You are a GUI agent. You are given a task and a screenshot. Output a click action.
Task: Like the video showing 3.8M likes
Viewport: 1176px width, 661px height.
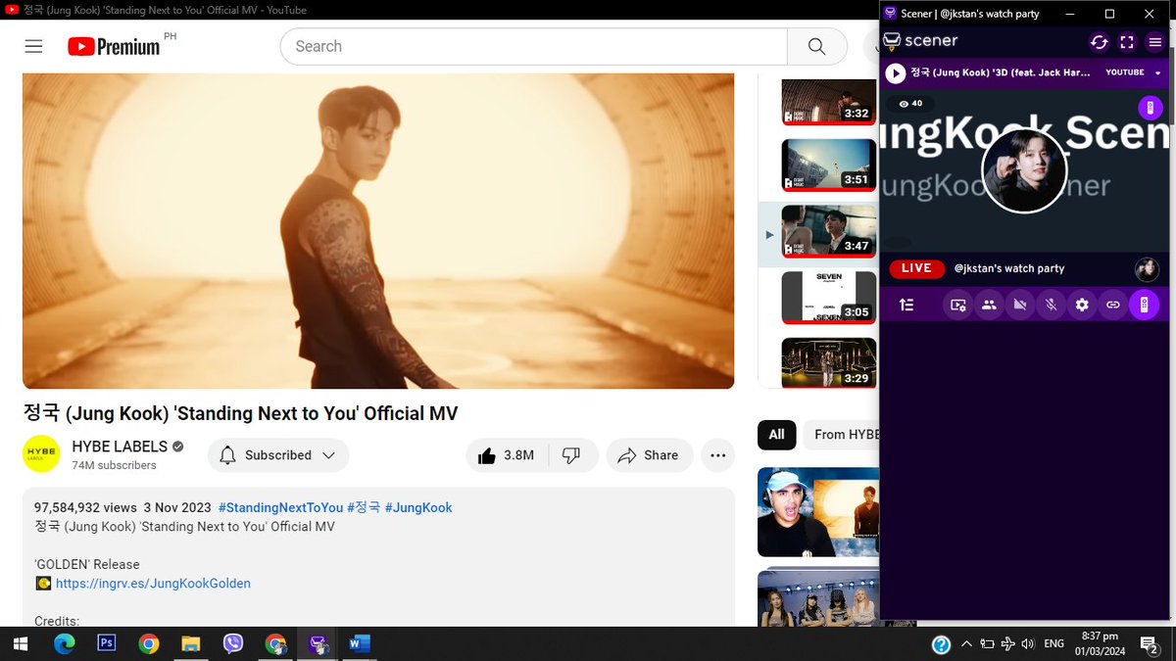(506, 455)
